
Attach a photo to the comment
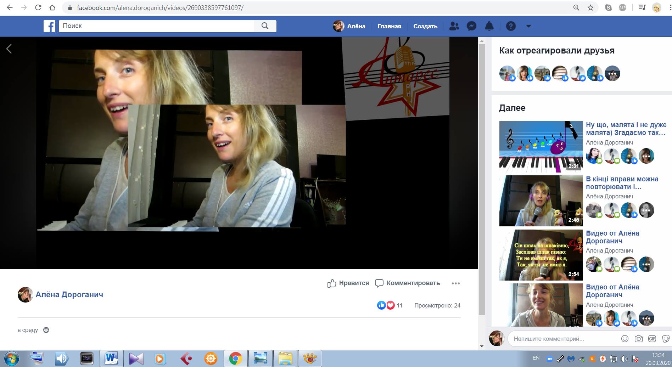pyautogui.click(x=638, y=339)
